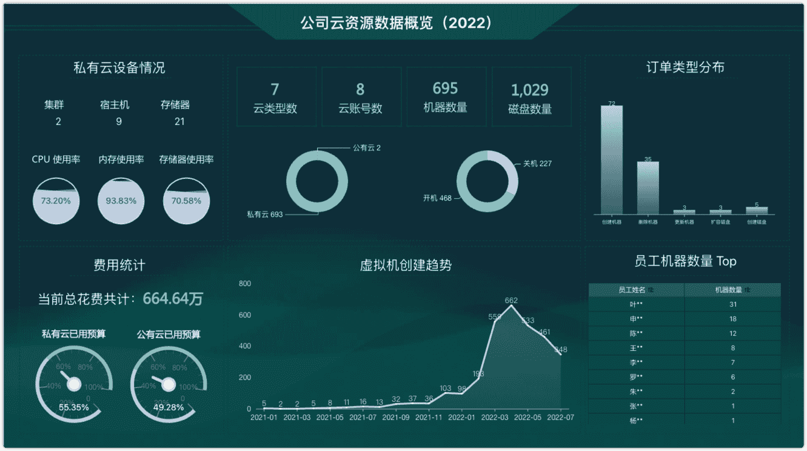
Task: Click the 664.64万 total cost value
Action: (173, 299)
